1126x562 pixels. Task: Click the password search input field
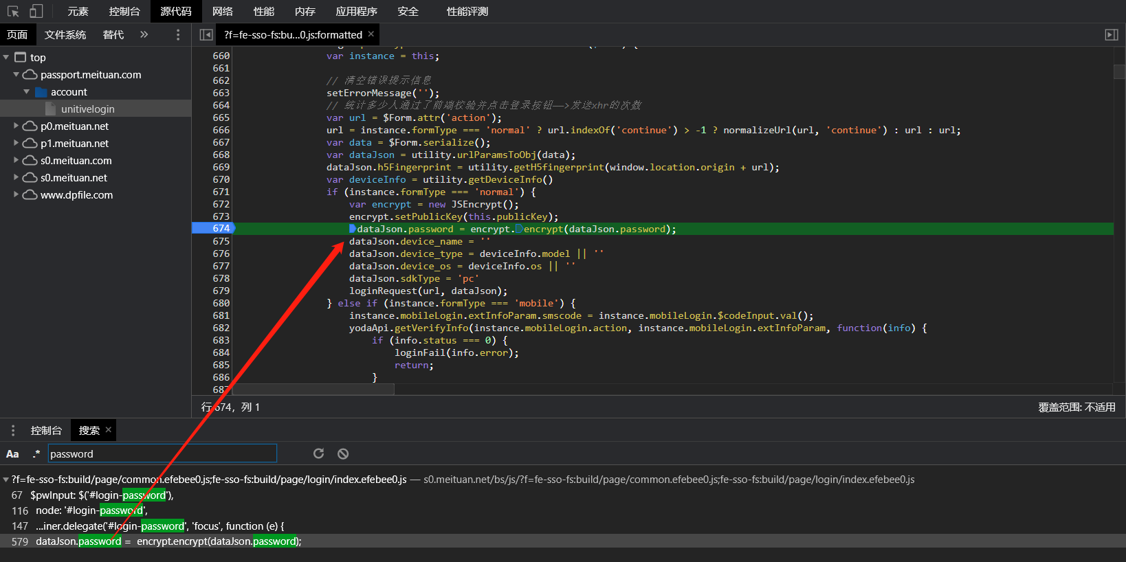point(162,453)
